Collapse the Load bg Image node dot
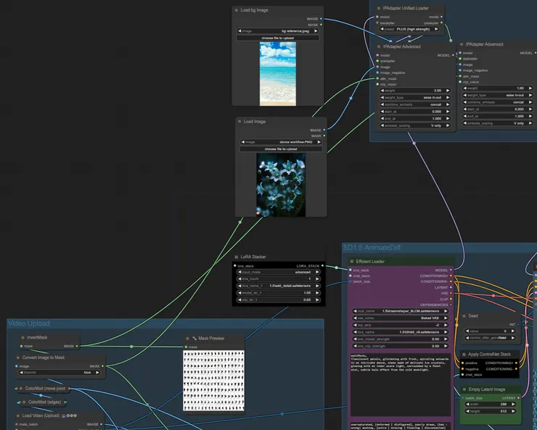Viewport: 537px width, 430px height. tap(237, 10)
